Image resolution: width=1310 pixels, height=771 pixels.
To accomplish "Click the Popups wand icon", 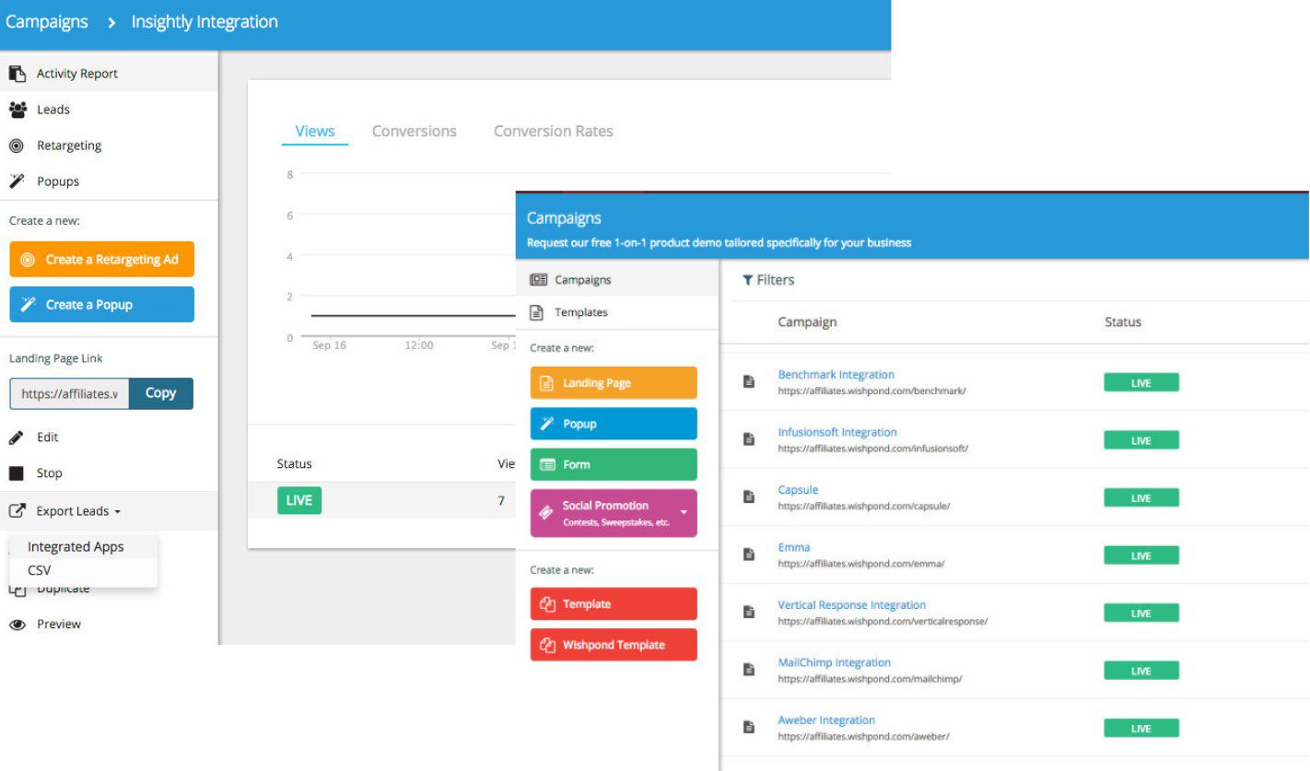I will pos(17,181).
